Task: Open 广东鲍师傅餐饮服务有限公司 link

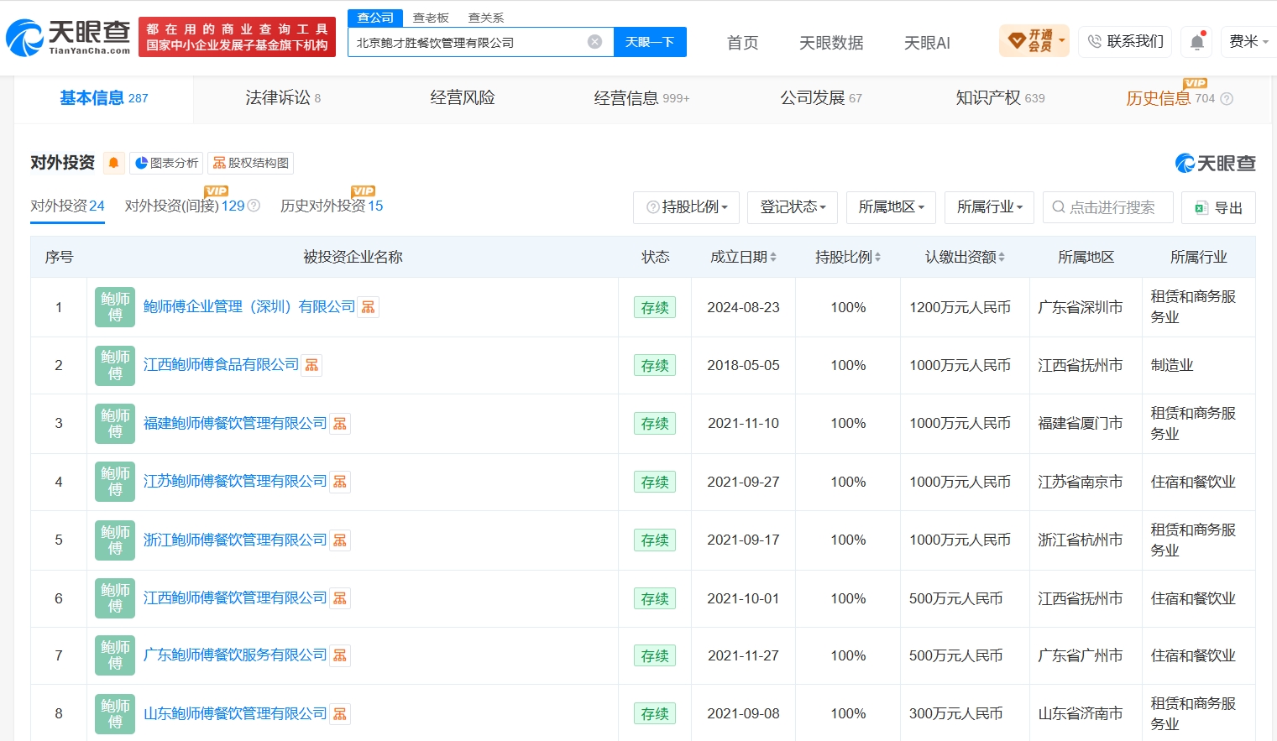Action: 235,655
